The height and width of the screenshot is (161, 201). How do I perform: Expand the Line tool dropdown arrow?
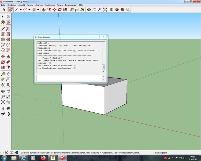pos(21,10)
